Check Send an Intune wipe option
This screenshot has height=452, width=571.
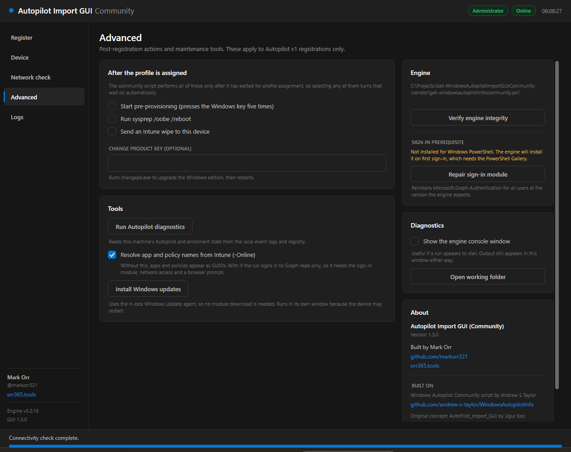(112, 132)
